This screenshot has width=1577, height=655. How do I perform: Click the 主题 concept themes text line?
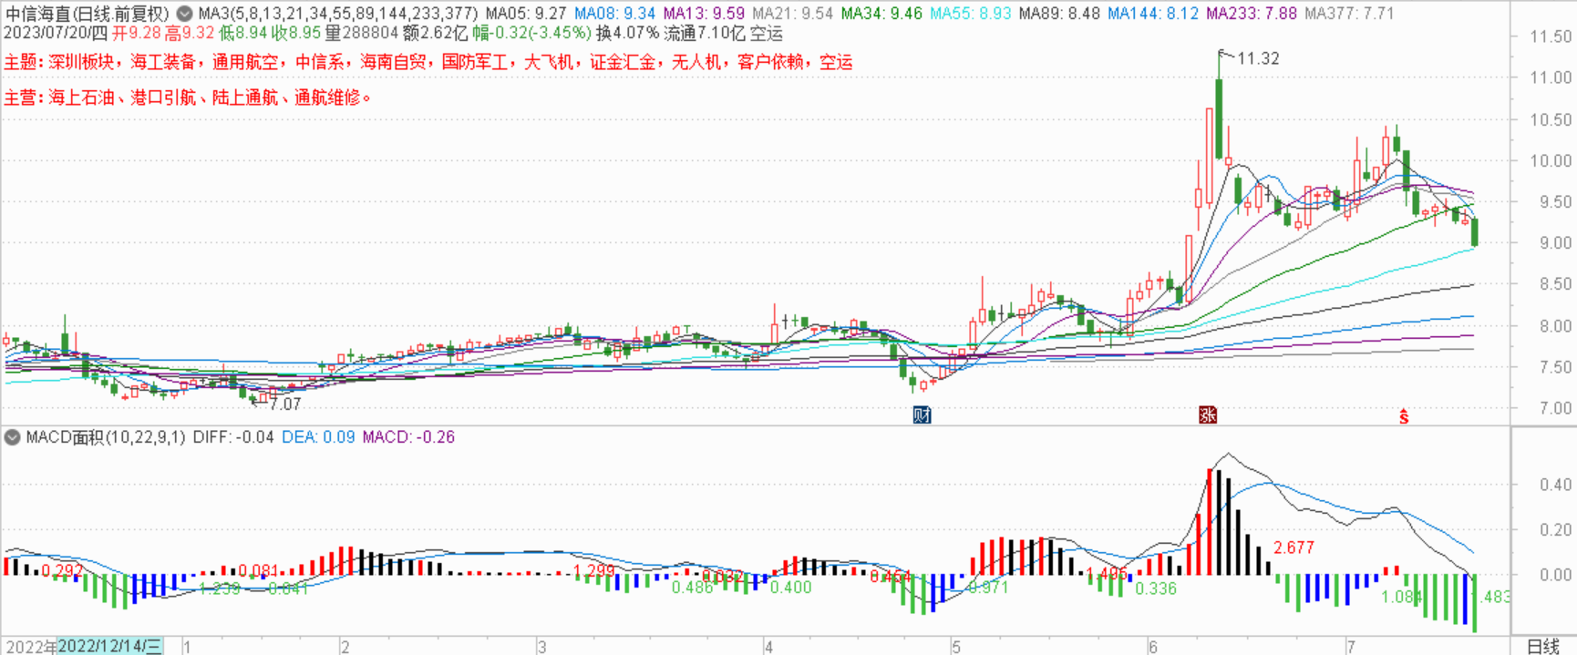click(x=428, y=62)
